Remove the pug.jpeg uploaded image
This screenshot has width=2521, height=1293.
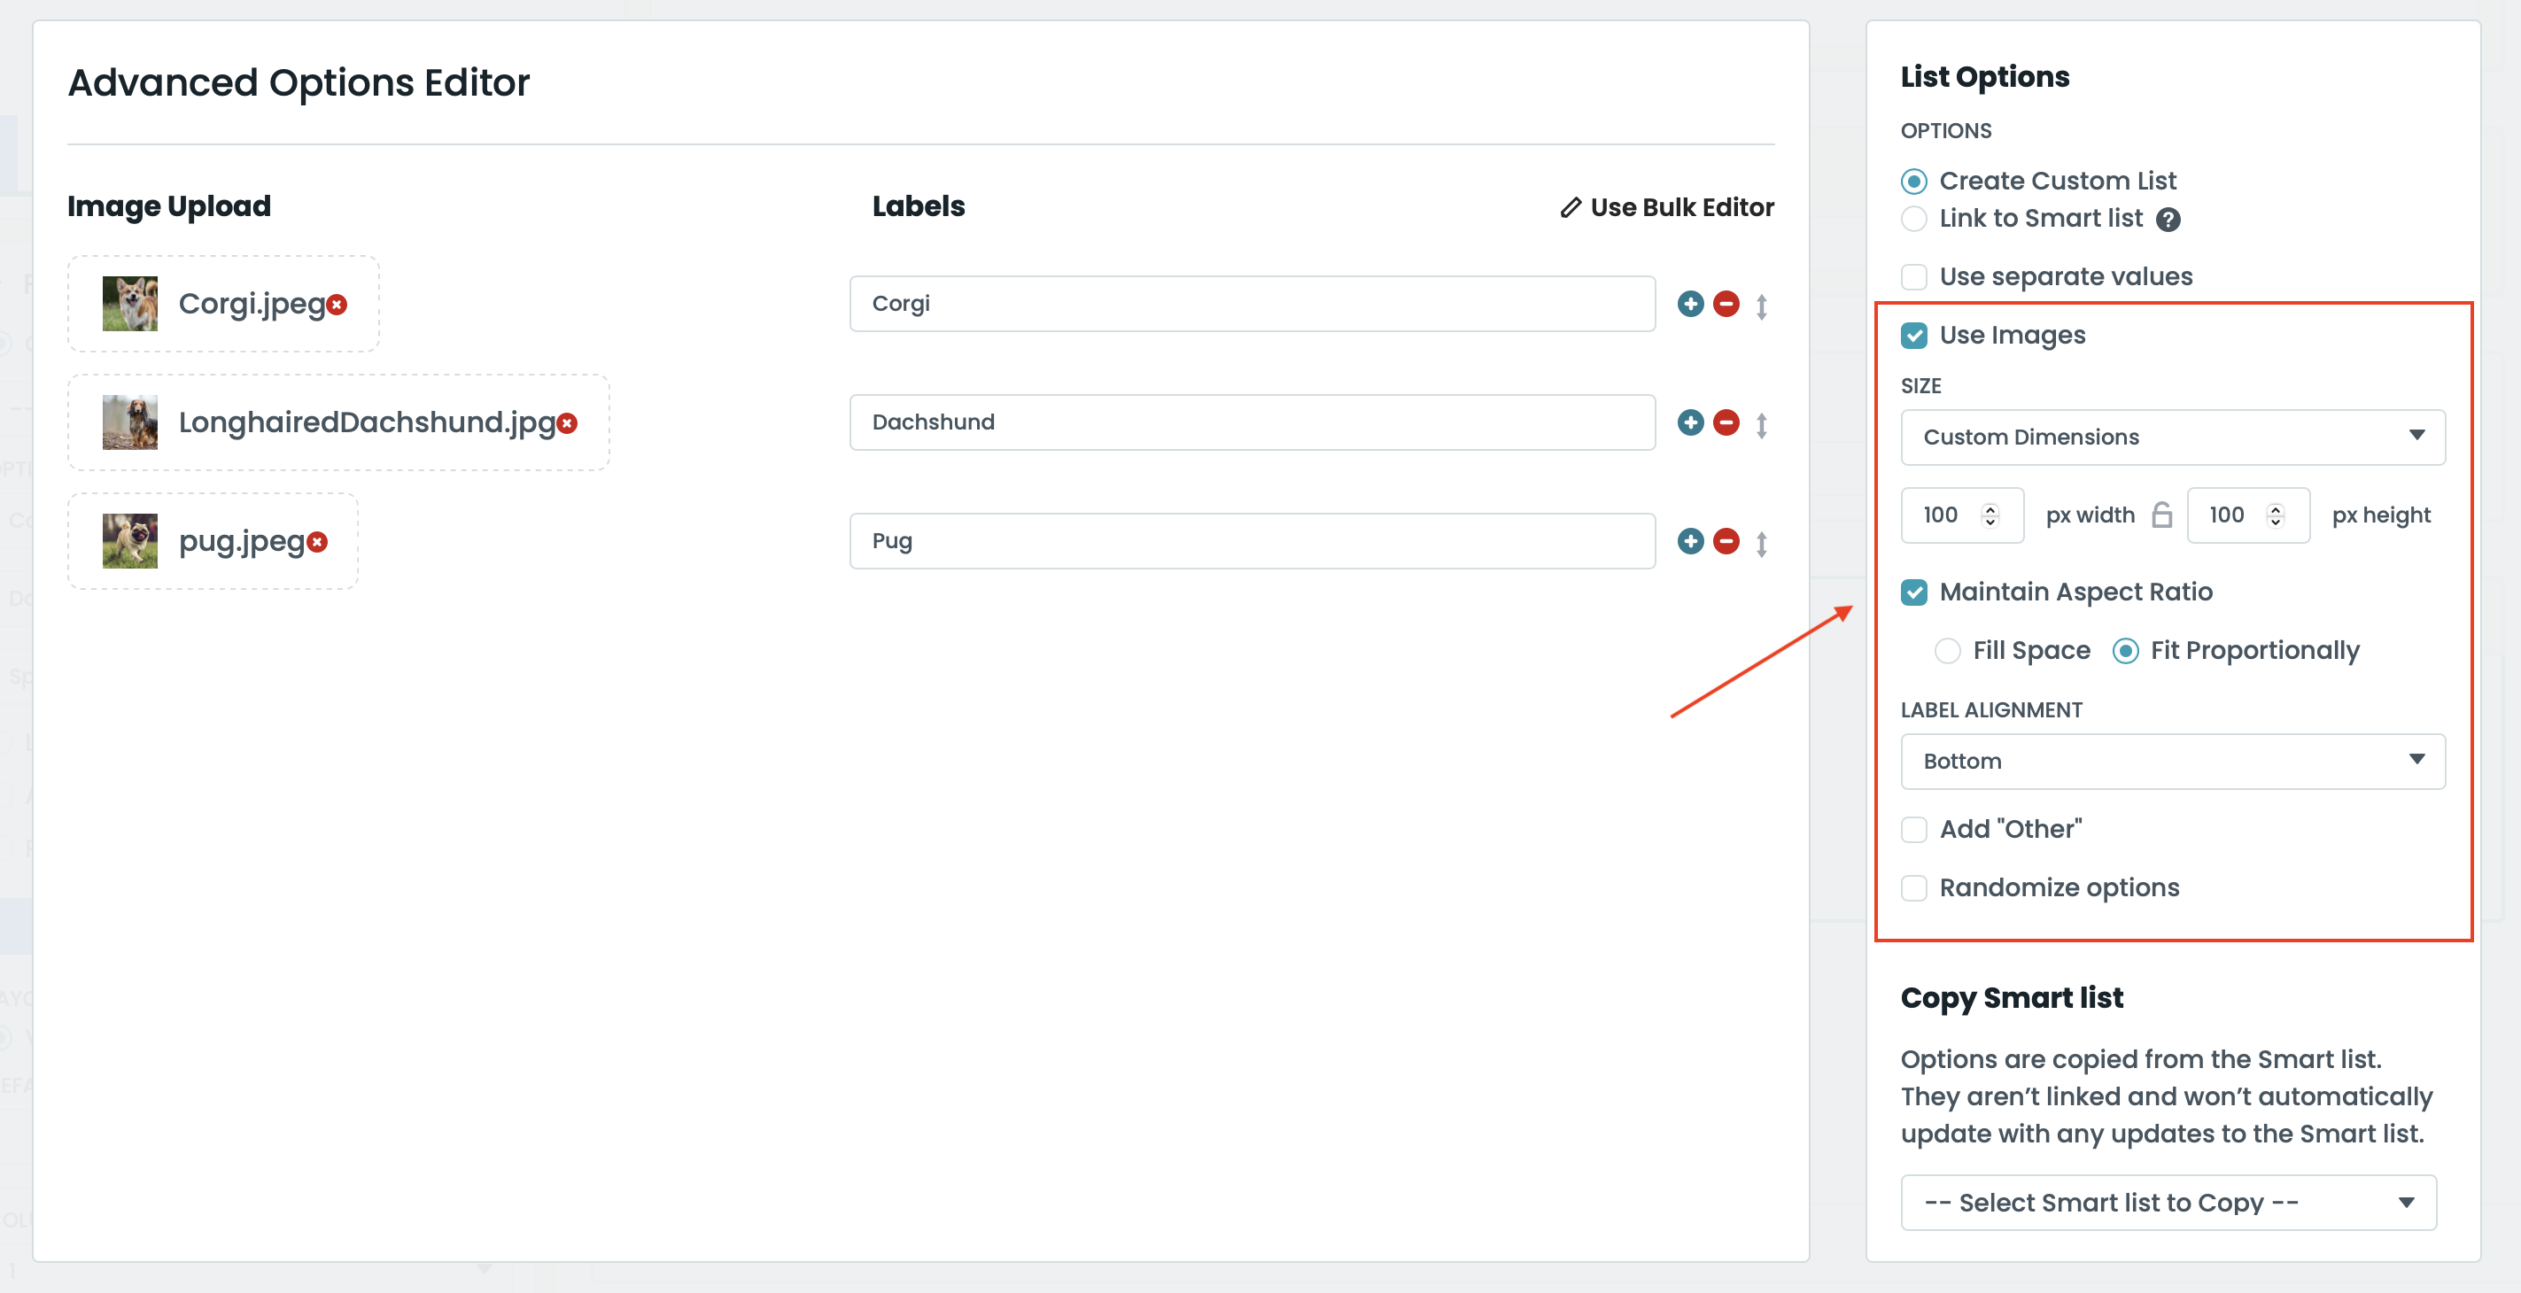[x=317, y=541]
